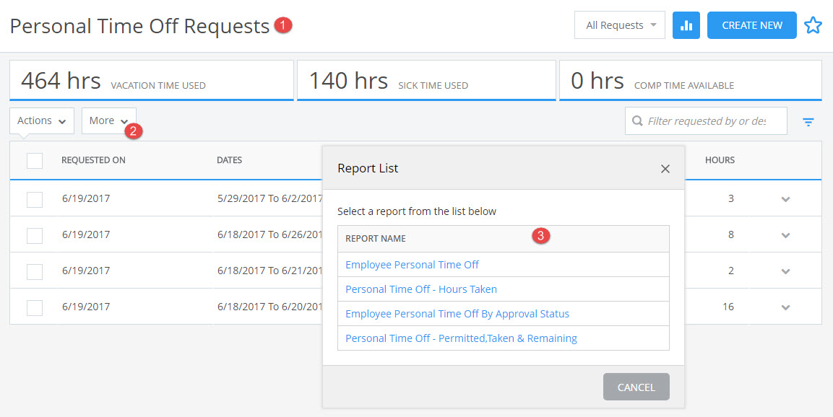Image resolution: width=833 pixels, height=417 pixels.
Task: Open the Actions dropdown
Action: click(x=41, y=120)
